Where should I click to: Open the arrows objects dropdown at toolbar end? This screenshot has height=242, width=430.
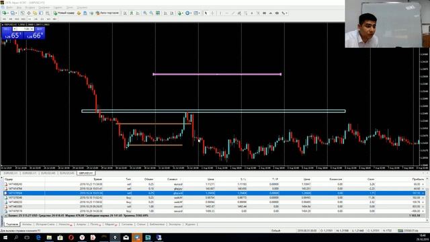click(284, 13)
